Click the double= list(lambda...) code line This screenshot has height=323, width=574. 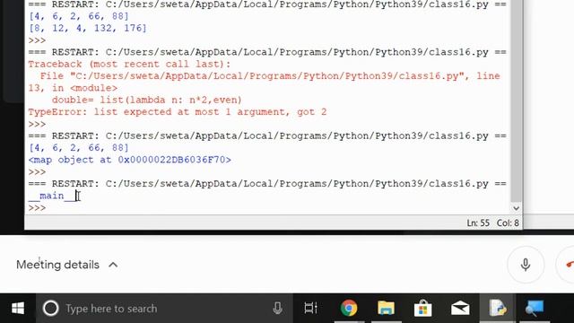pos(147,100)
